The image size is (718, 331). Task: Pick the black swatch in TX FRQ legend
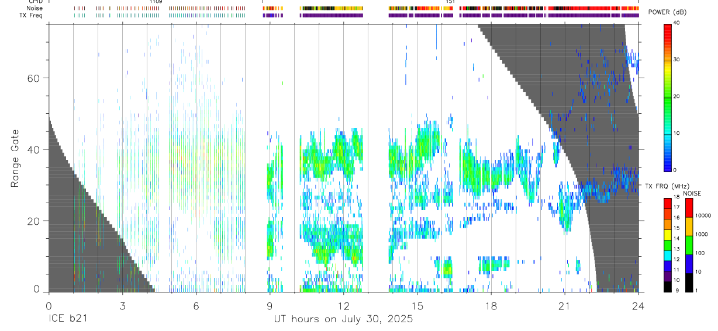coord(668,285)
